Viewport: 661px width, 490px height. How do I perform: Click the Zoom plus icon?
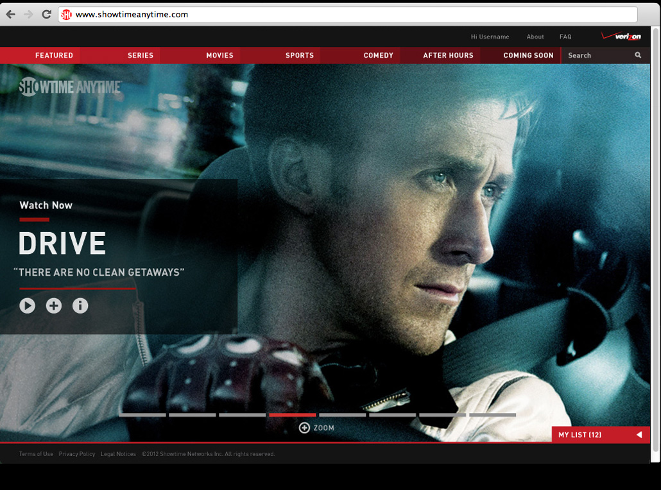pyautogui.click(x=304, y=428)
